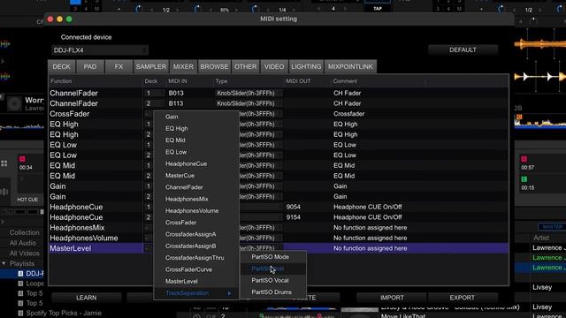Open Type dropdown for ChannelFader deck 1
The width and height of the screenshot is (566, 318).
(249, 93)
